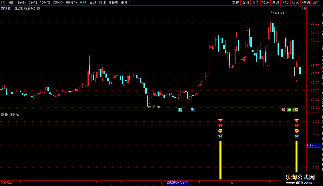The height and width of the screenshot is (186, 323).
Task: Click the 2026/04/08/三 date marker
Action: (x=178, y=183)
